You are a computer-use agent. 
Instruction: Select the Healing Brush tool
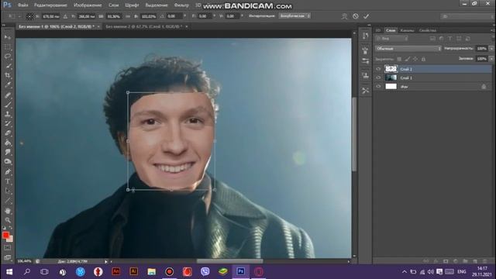(x=8, y=95)
